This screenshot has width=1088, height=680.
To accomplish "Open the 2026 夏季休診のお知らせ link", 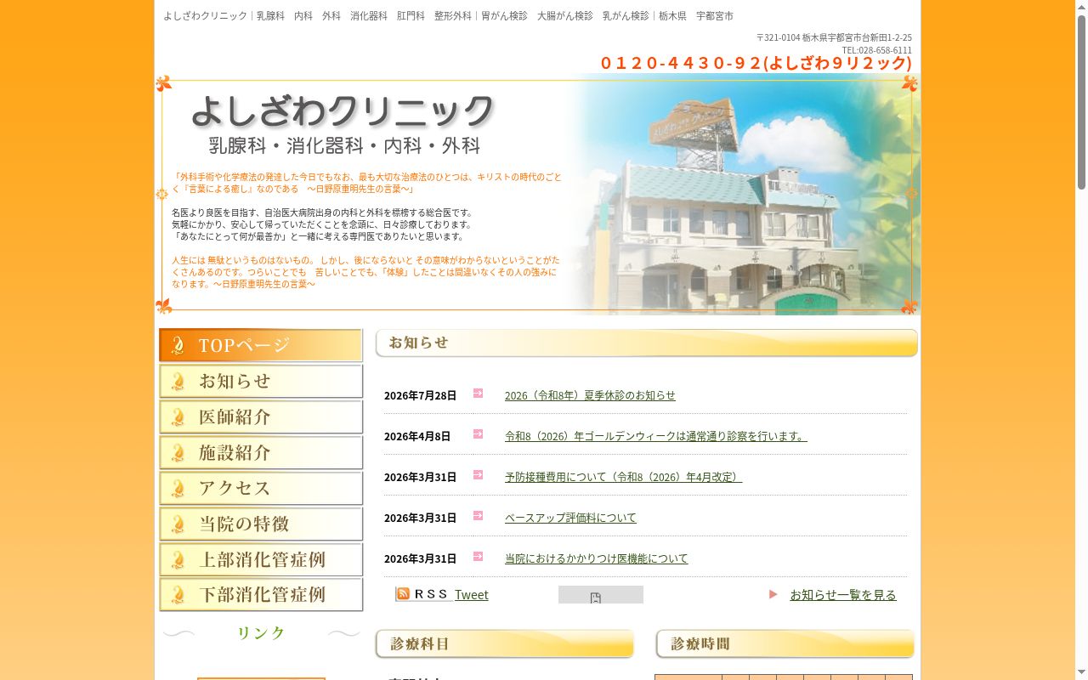I will [x=590, y=395].
